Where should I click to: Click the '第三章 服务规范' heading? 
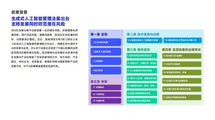pyautogui.click(x=138, y=50)
